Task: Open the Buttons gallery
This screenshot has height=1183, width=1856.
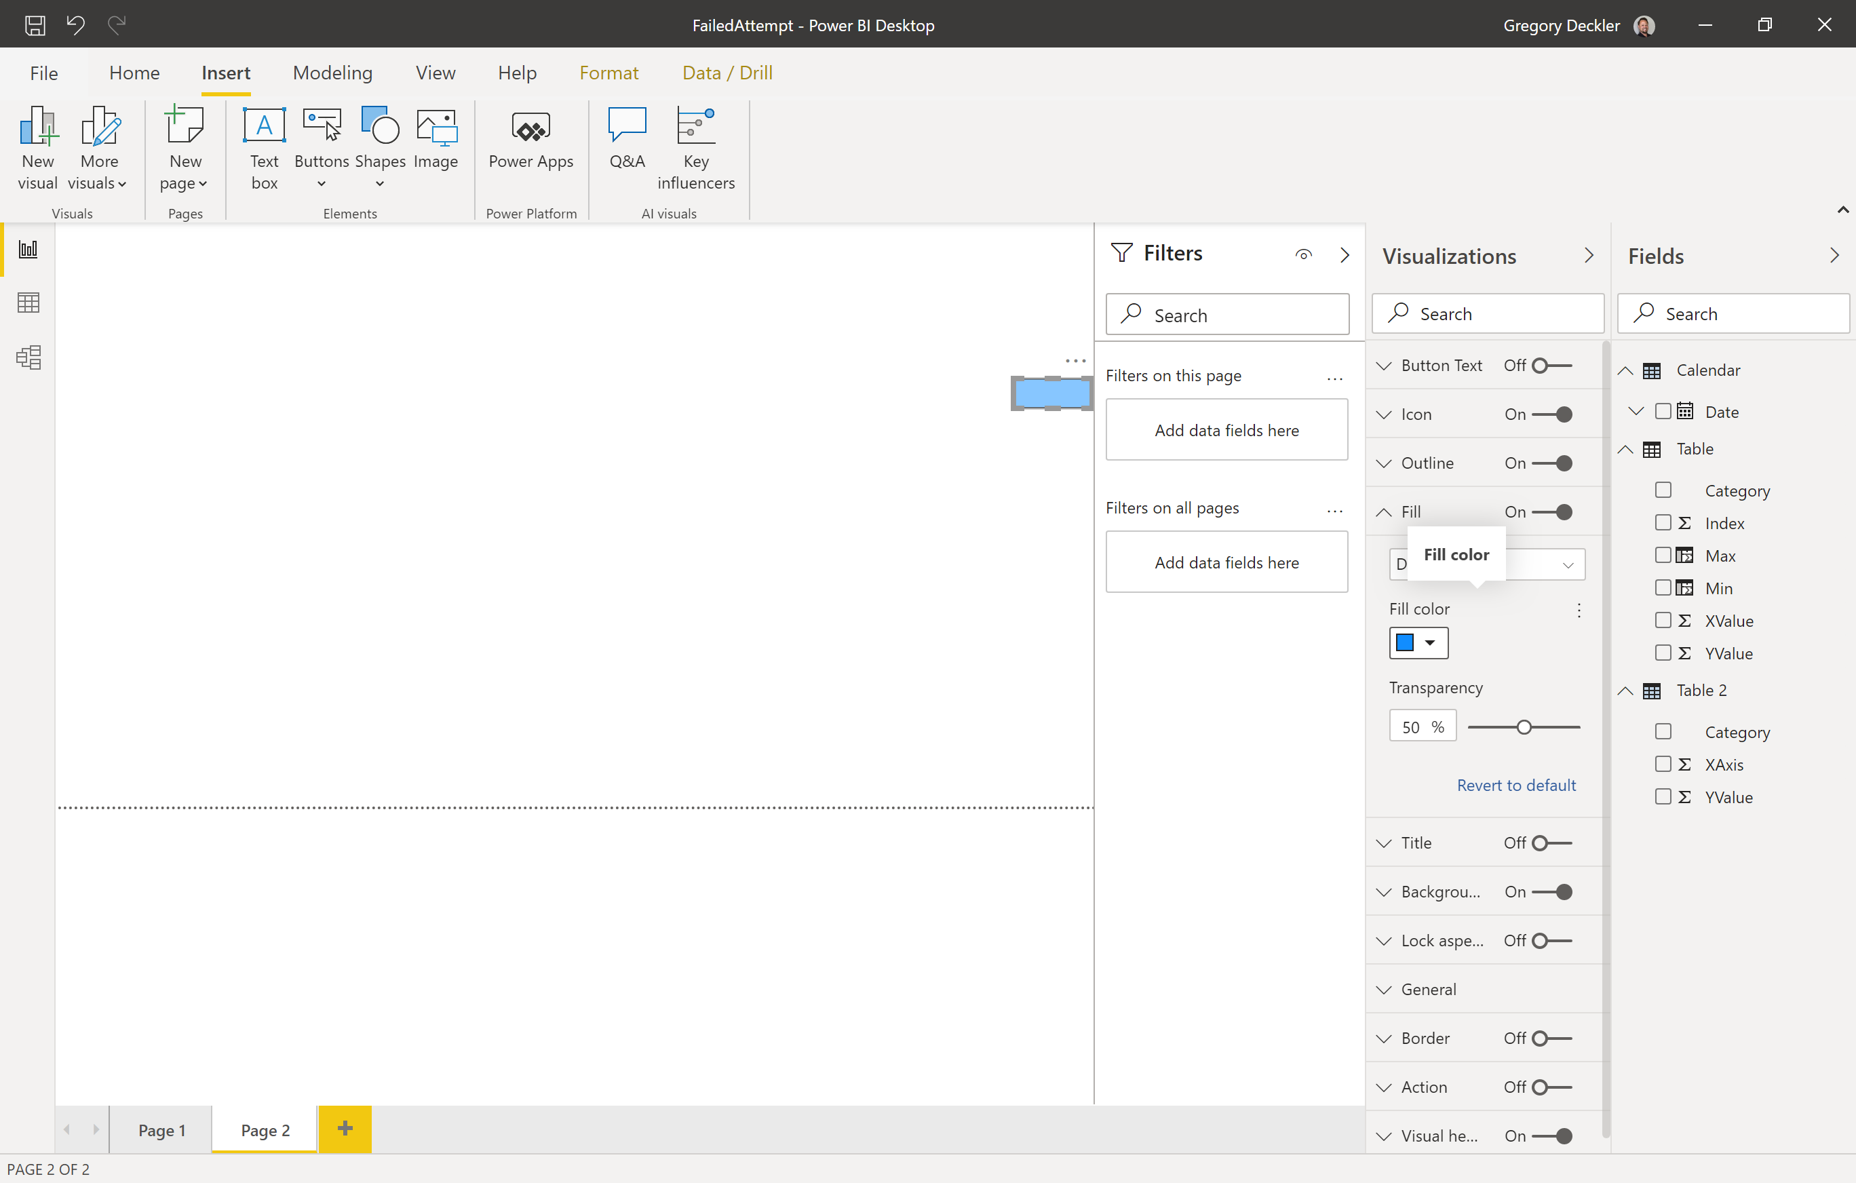Action: [322, 149]
